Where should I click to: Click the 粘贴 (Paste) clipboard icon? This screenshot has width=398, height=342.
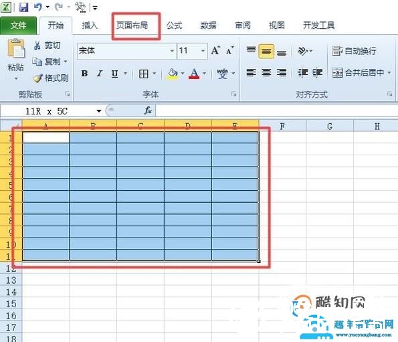pos(16,48)
